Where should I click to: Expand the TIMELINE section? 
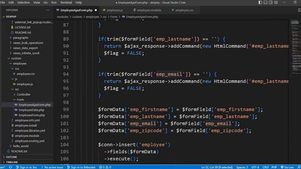point(12,162)
